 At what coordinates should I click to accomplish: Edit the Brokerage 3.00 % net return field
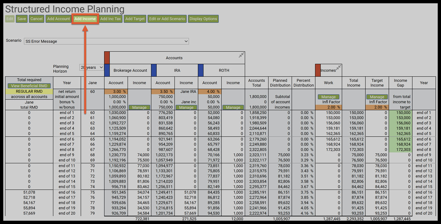coord(116,92)
